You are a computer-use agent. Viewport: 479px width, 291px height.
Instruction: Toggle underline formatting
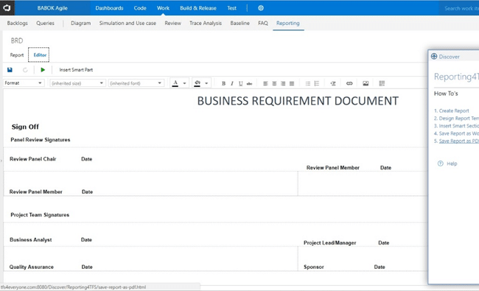click(x=241, y=83)
